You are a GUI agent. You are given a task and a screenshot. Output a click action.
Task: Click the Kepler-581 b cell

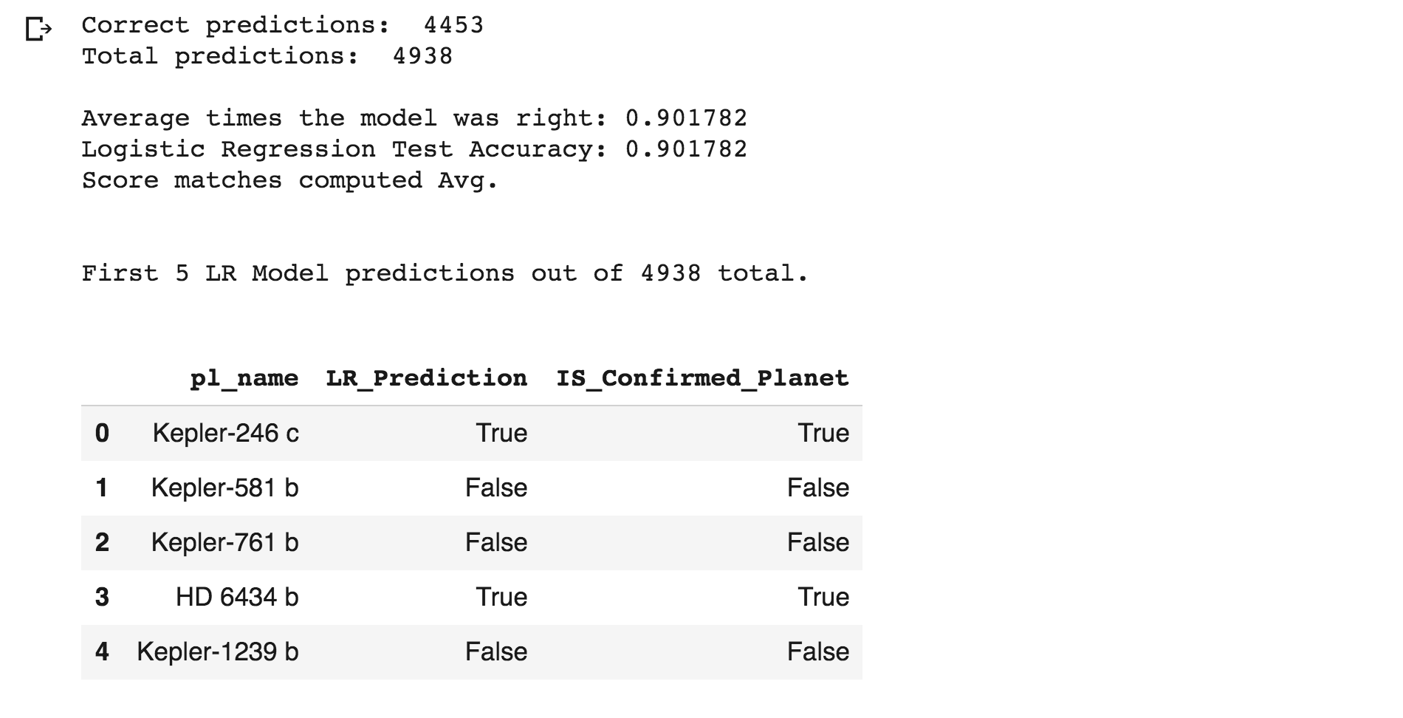pos(225,488)
